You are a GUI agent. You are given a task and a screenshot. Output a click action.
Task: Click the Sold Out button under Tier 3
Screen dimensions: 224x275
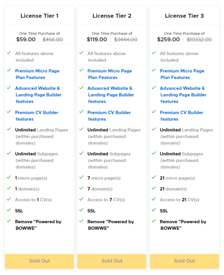pyautogui.click(x=184, y=261)
